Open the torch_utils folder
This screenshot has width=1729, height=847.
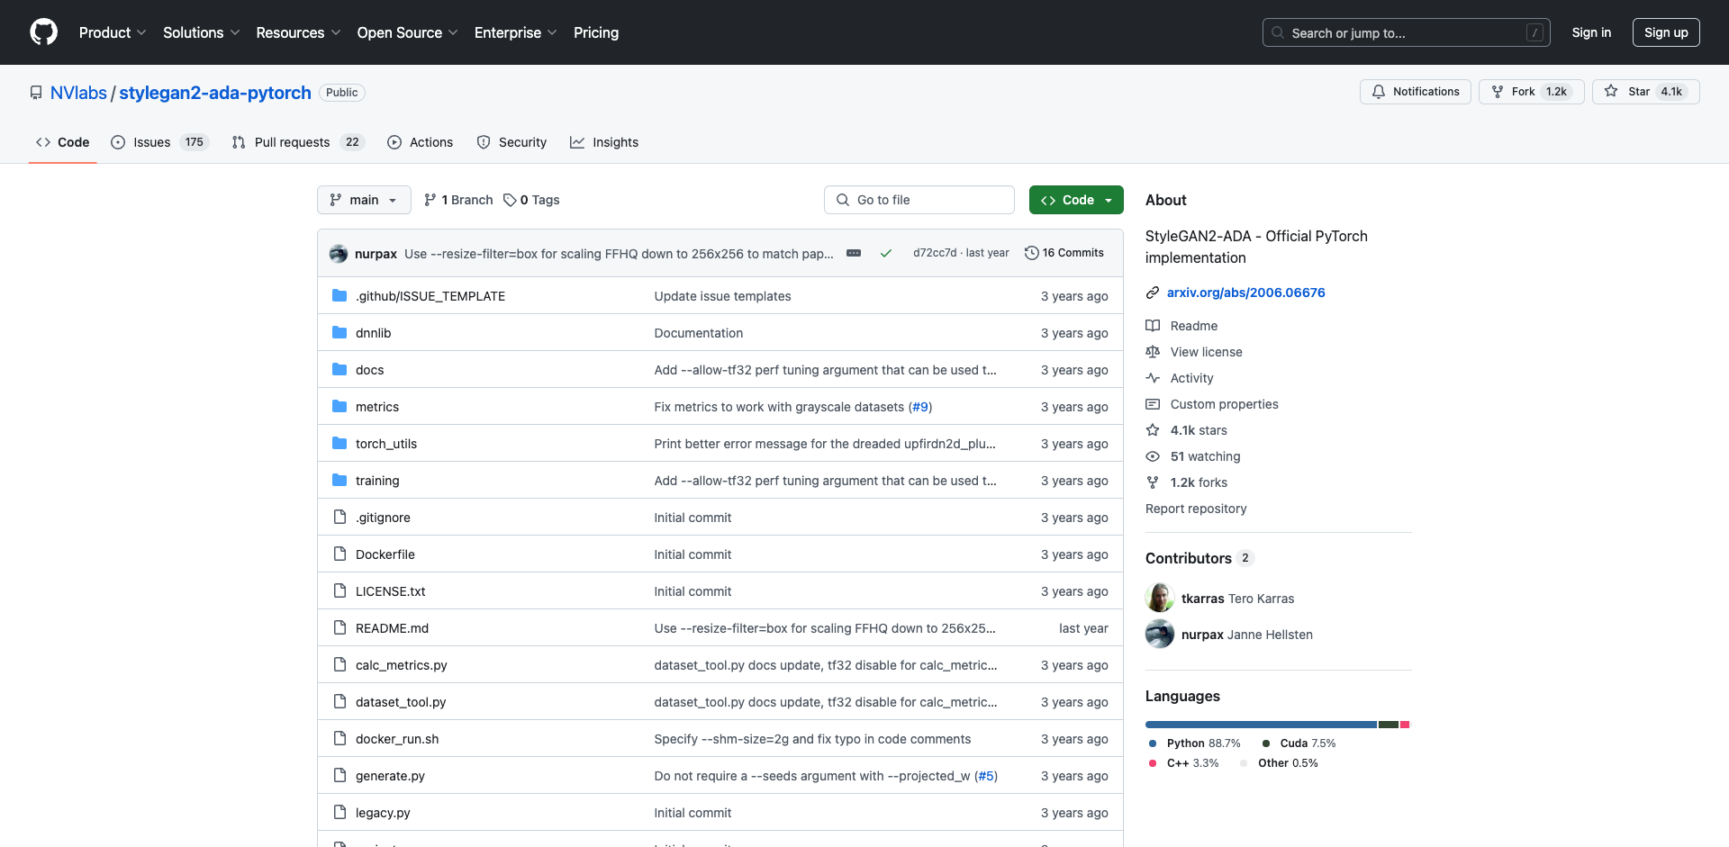pos(385,444)
